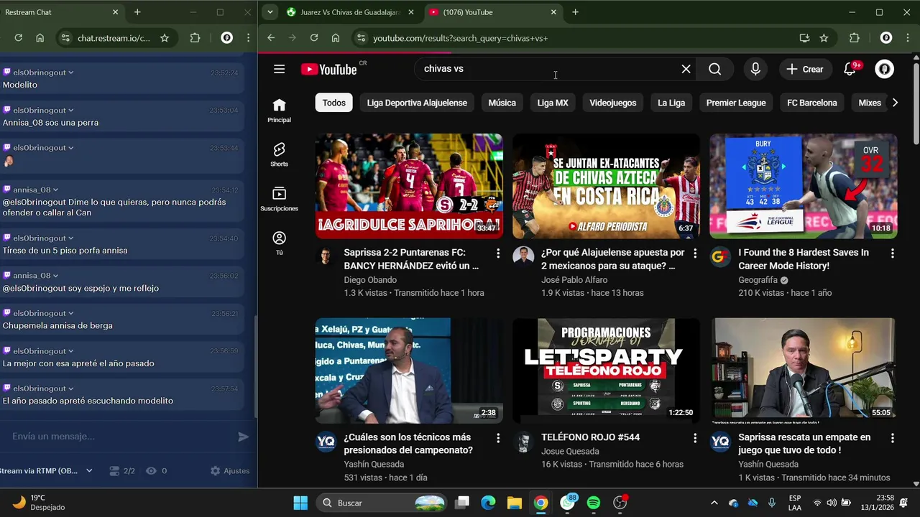Open home page in YouTube browser window

336,38
